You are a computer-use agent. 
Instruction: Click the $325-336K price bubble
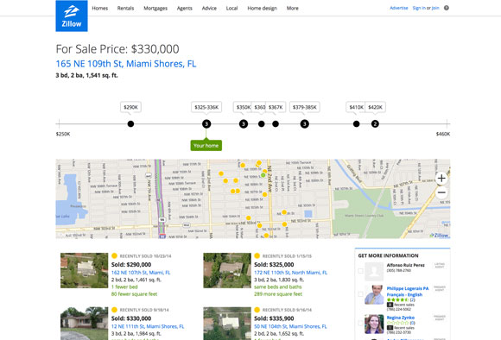206,107
